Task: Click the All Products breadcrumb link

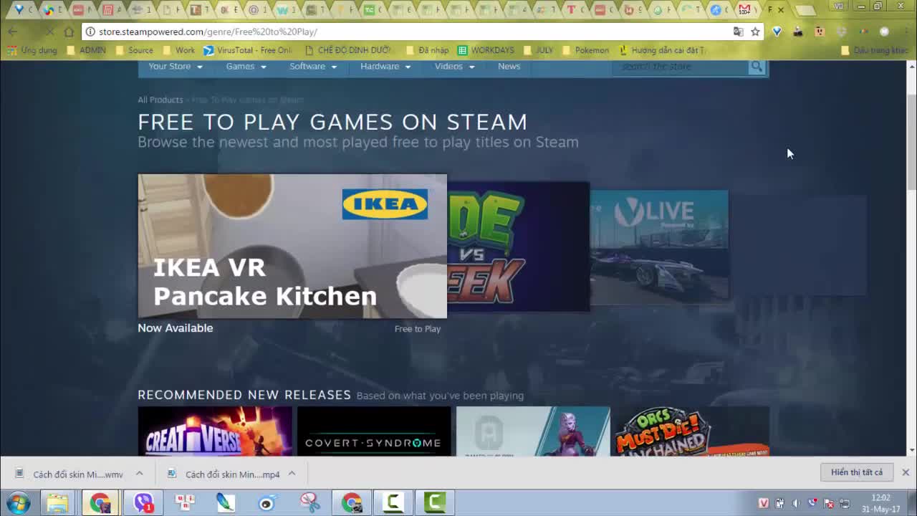Action: [160, 100]
